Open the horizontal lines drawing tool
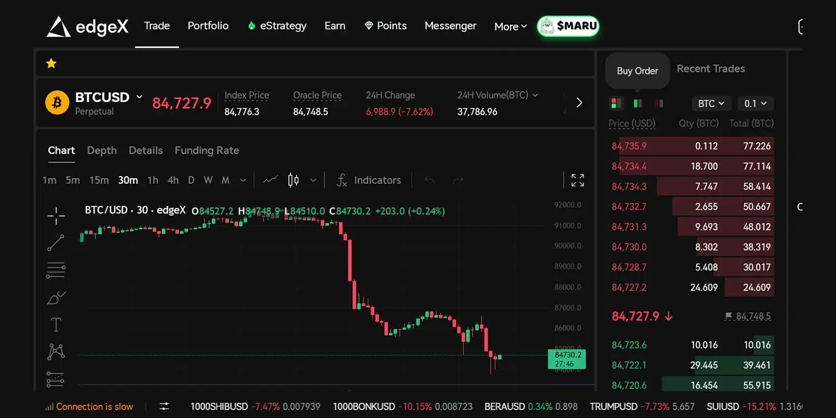Screen dimensions: 836x418 (56, 270)
